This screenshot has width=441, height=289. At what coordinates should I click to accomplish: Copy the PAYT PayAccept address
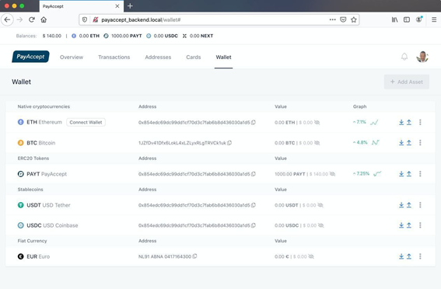(254, 174)
